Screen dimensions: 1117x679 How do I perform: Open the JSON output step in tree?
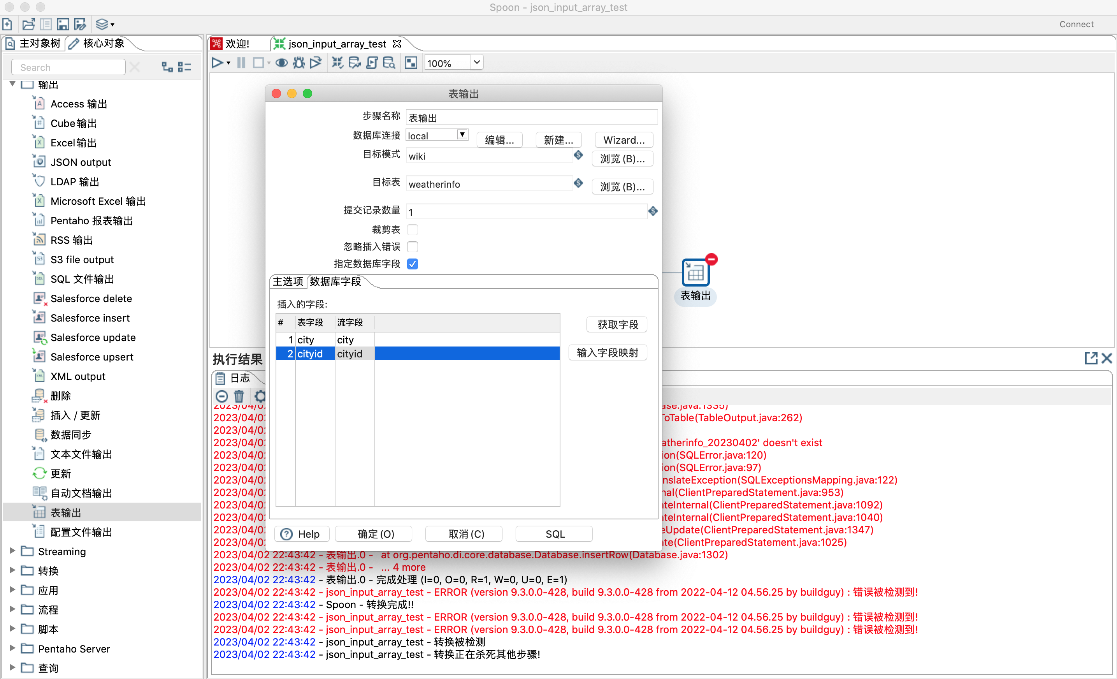pos(80,162)
